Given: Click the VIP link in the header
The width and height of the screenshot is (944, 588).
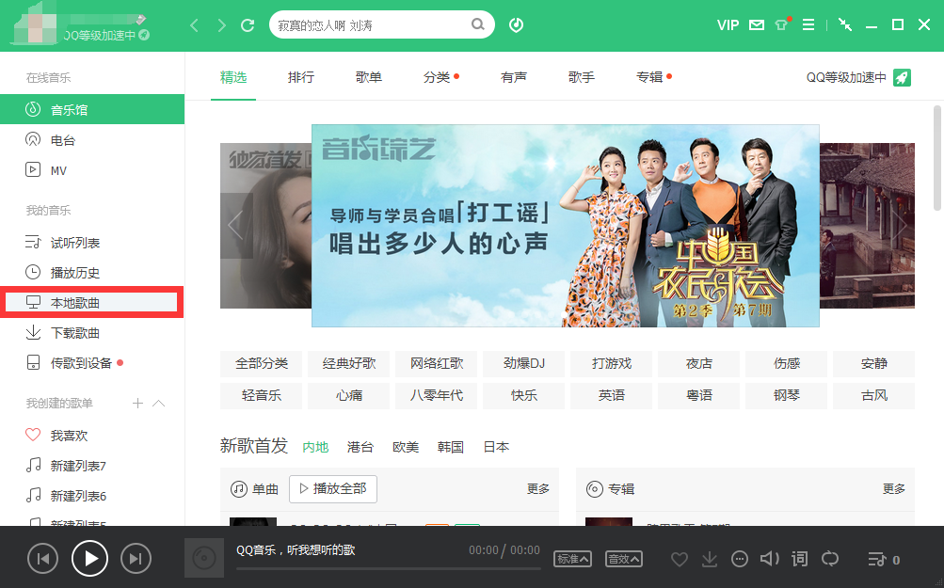Looking at the screenshot, I should point(728,25).
